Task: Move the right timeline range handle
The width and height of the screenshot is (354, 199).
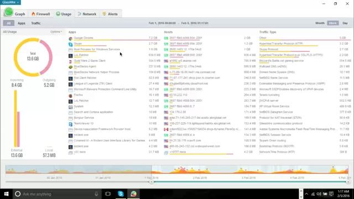Action: click(x=348, y=182)
